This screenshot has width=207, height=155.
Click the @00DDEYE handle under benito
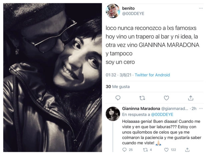133,13
